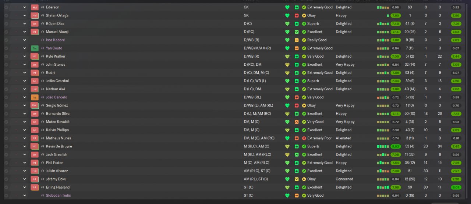Click Kevin De Bruyne's green sharpness icon
Screen dimensions: 471x204
(x=297, y=146)
